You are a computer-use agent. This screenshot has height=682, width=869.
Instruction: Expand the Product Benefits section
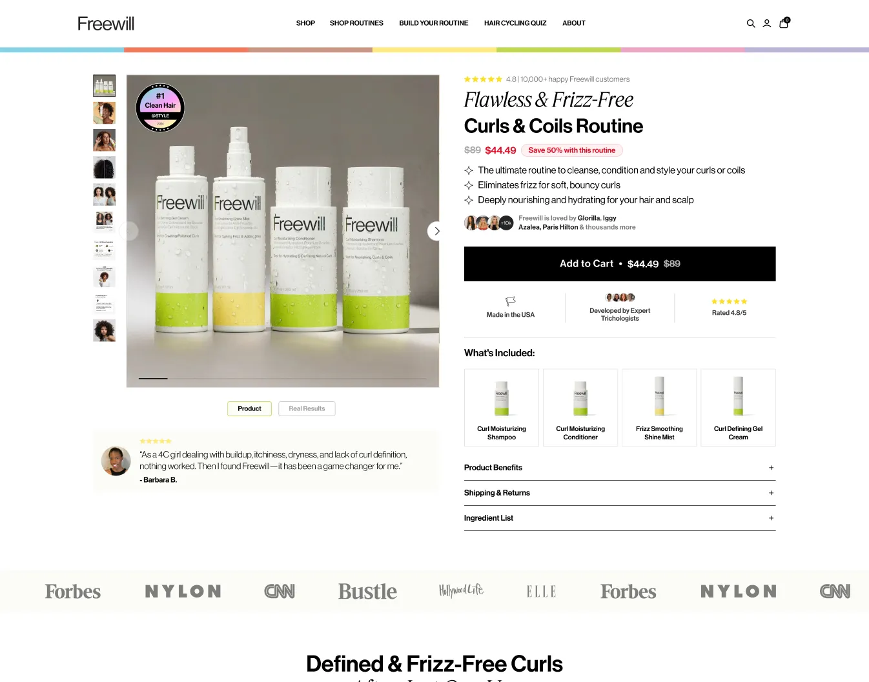coord(620,468)
